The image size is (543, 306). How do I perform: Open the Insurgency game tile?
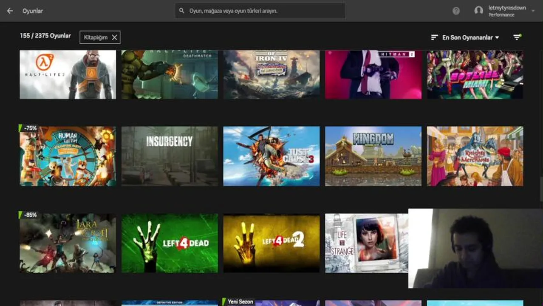170,156
